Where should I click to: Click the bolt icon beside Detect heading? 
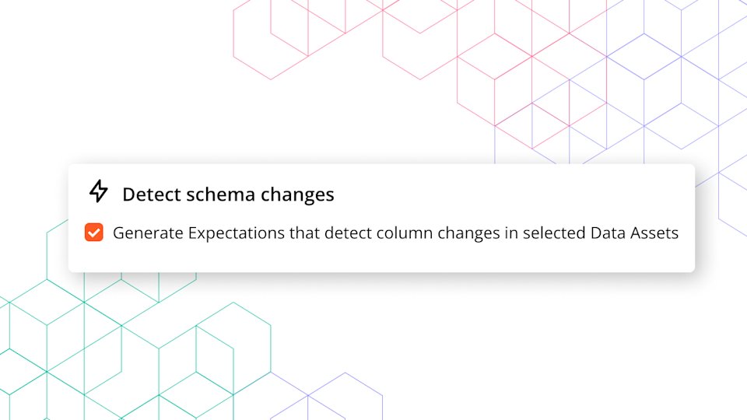point(98,191)
